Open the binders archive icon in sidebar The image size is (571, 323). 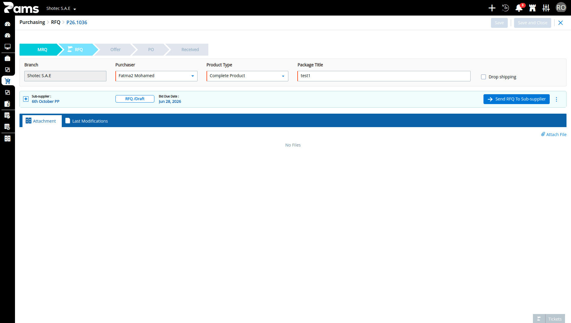(x=7, y=138)
